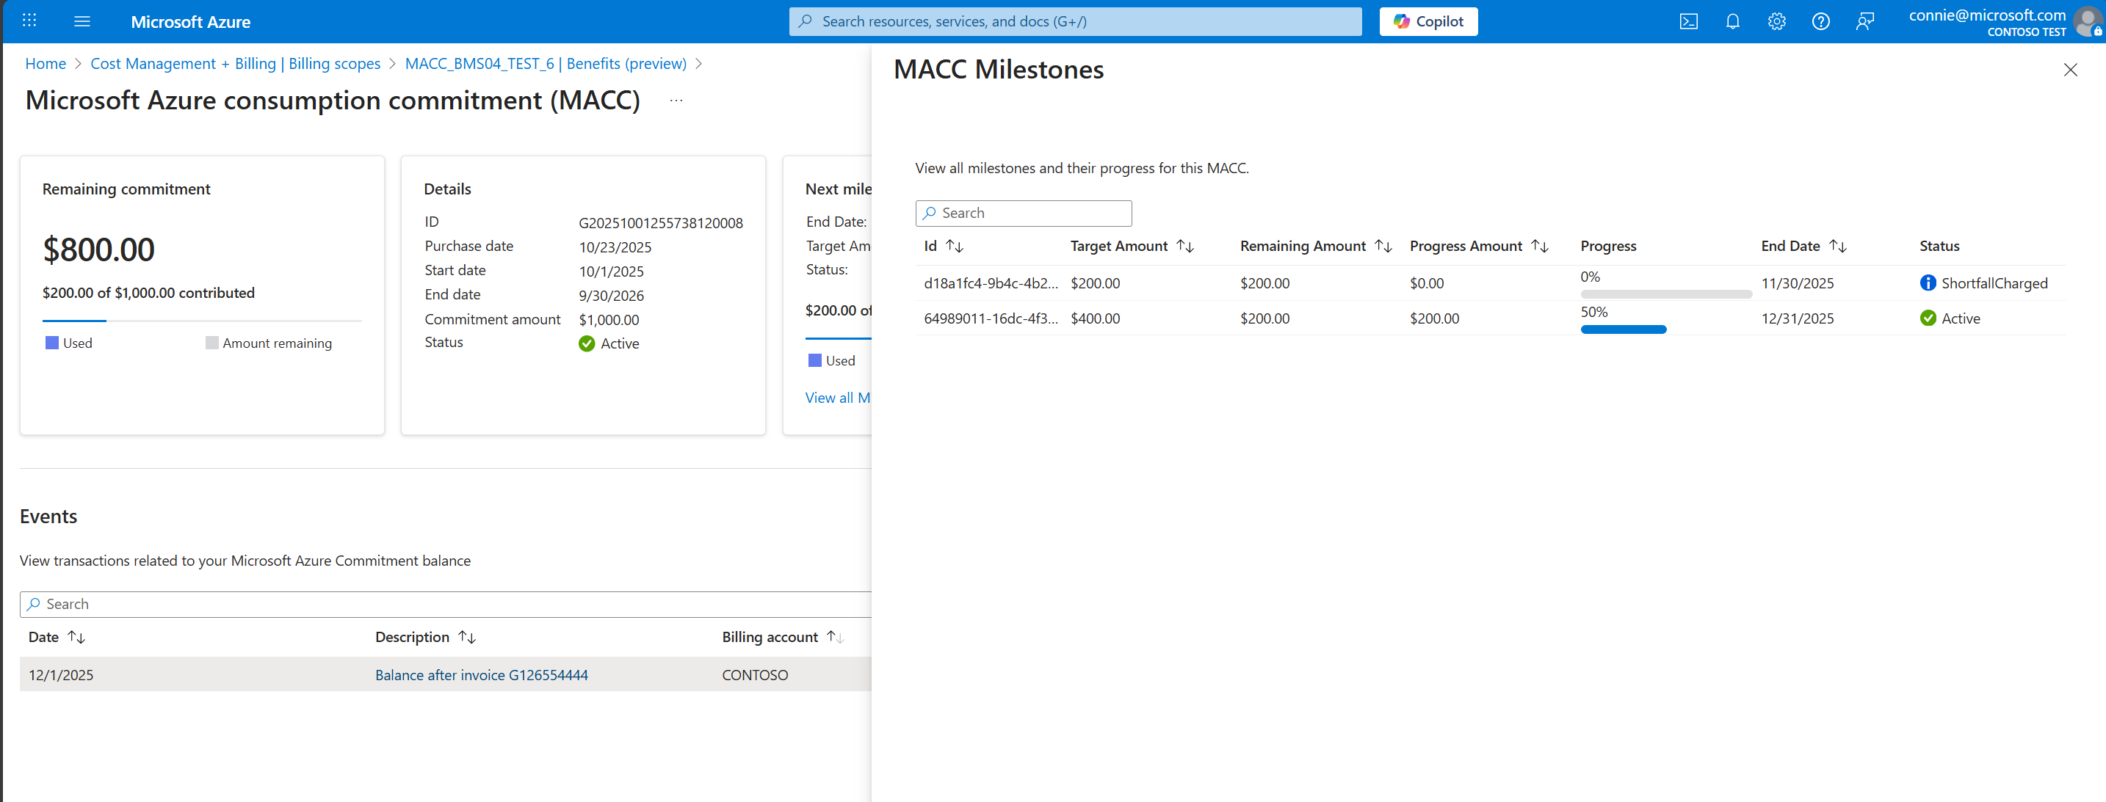2106x802 pixels.
Task: Launch Cloud Shell from the top bar
Action: point(1688,22)
